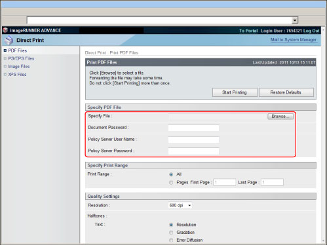Select the All print range radio button
The width and height of the screenshot is (327, 245).
coord(171,174)
